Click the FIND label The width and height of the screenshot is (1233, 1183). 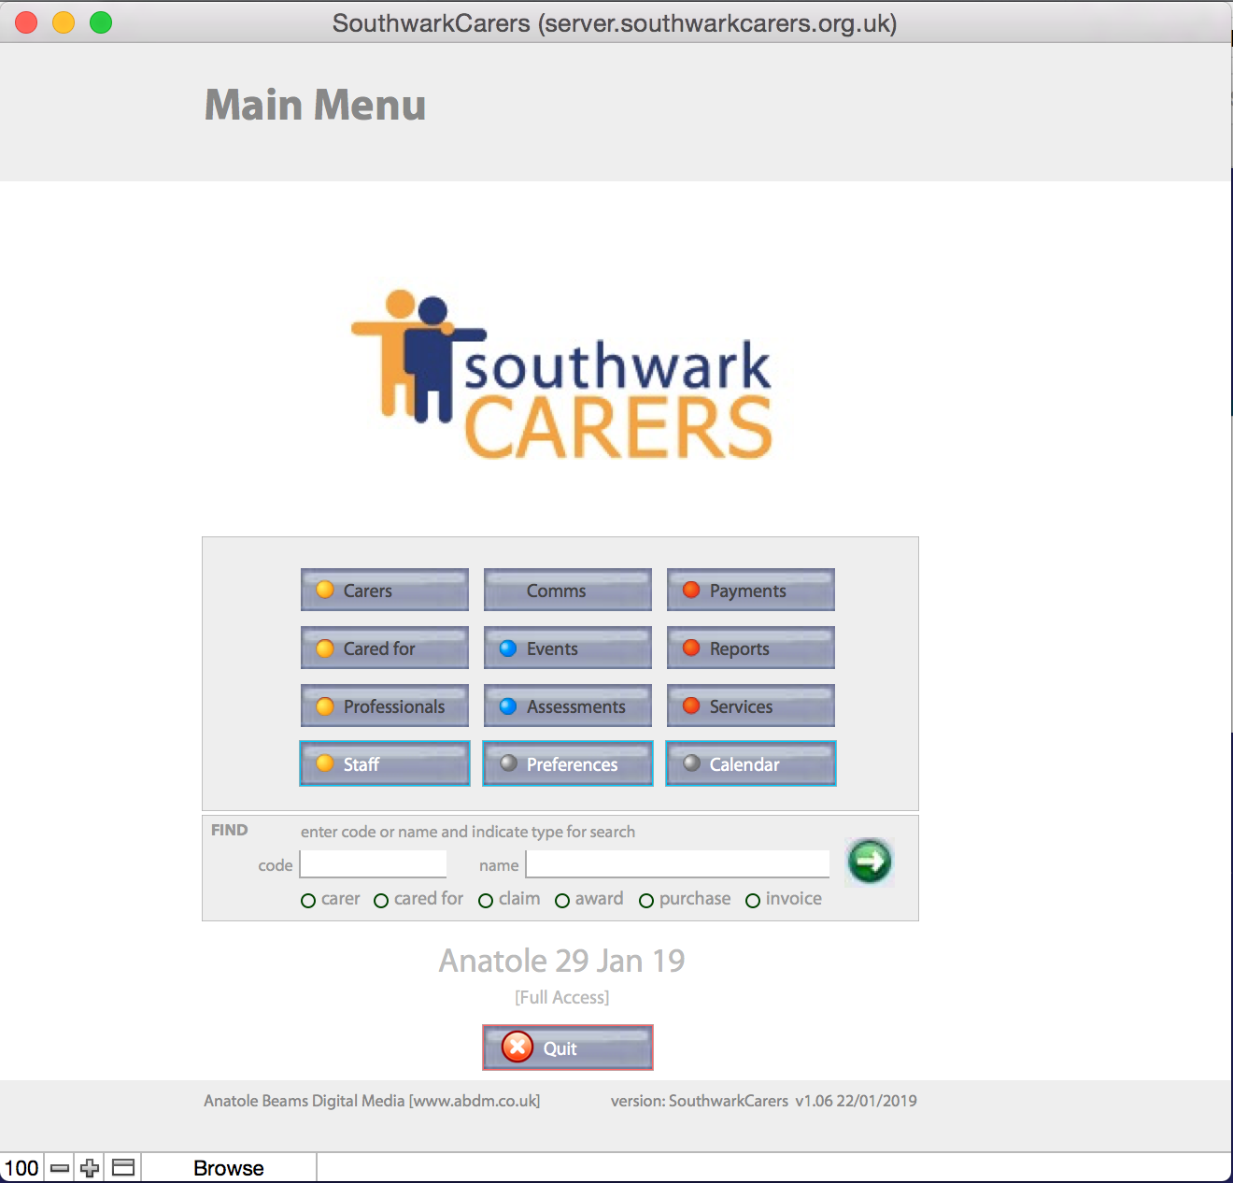[x=230, y=830]
